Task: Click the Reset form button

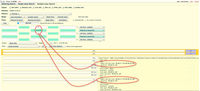Action: [x=50, y=17]
